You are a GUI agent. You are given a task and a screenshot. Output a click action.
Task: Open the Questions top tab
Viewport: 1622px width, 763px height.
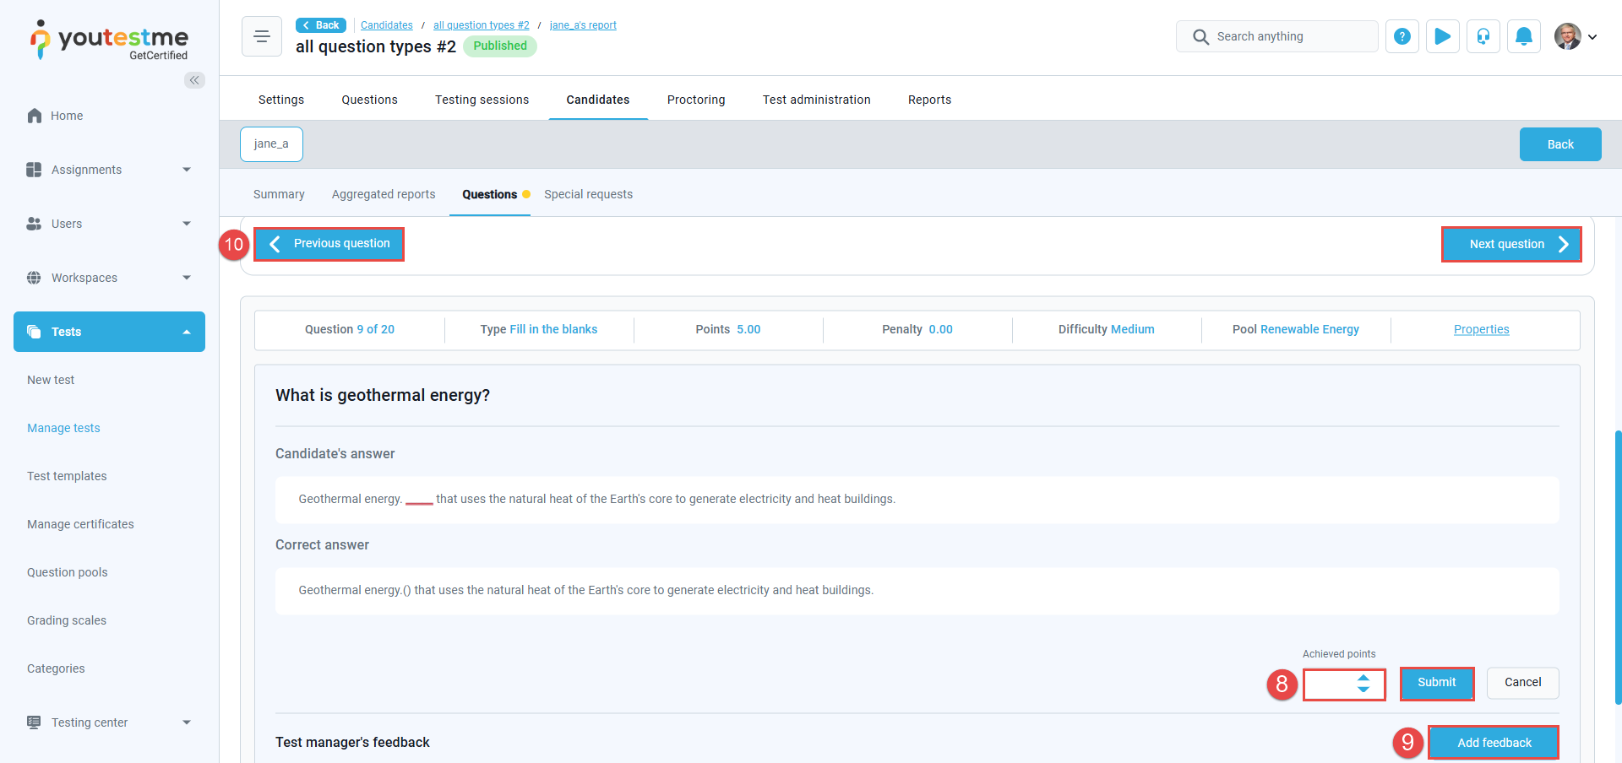coord(369,100)
